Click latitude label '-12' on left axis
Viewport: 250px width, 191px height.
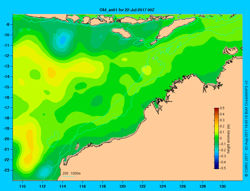tap(7, 56)
